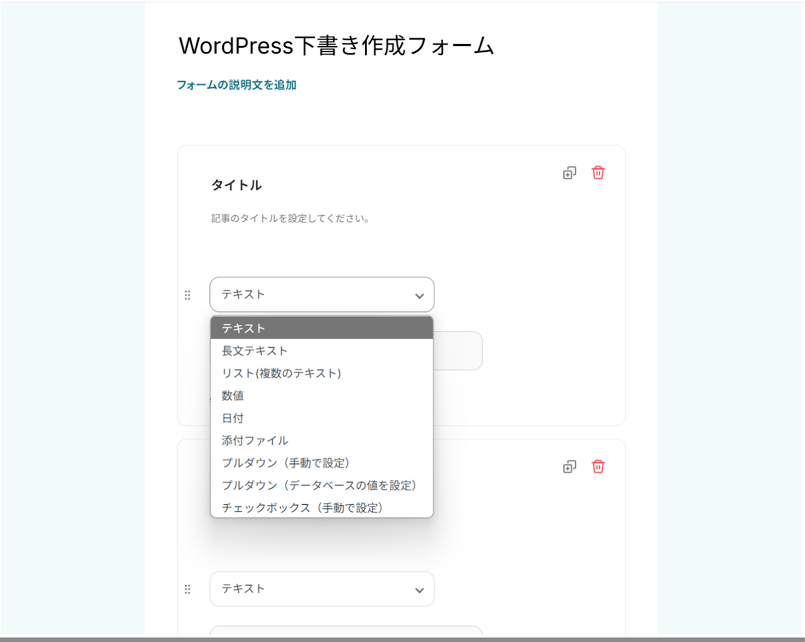The image size is (805, 642).
Task: Duplicate the タイトル question card
Action: coord(569,173)
